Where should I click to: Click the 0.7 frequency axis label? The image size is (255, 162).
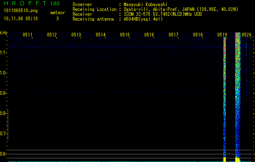tap(3, 134)
